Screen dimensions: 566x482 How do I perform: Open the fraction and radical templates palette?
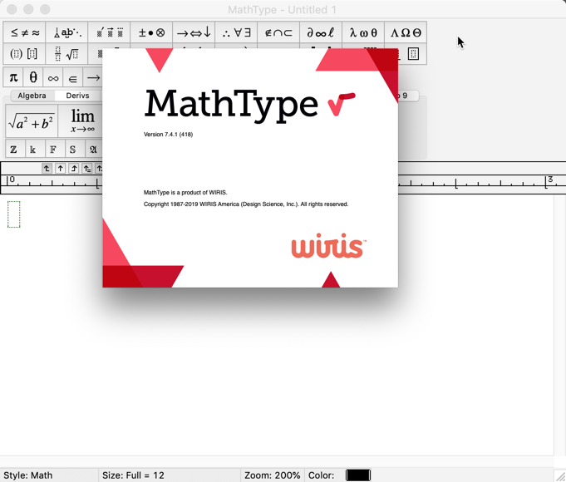tap(67, 54)
